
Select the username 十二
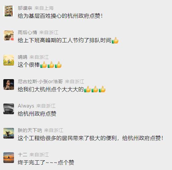(x=23, y=155)
